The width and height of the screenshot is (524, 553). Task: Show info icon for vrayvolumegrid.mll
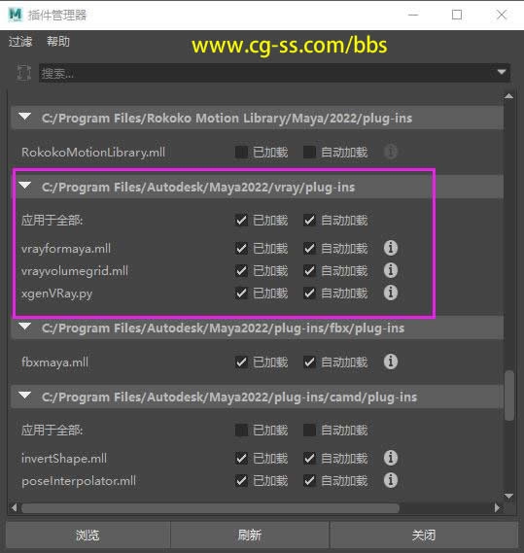pyautogui.click(x=390, y=270)
